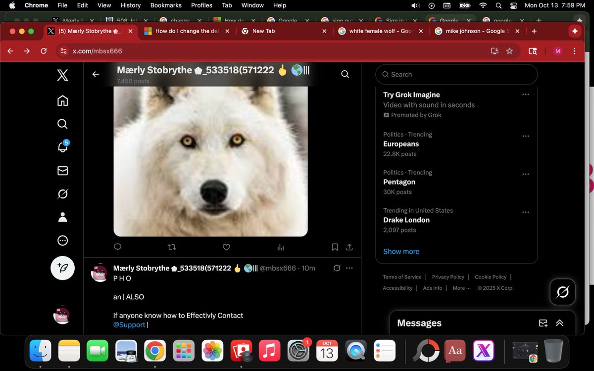The width and height of the screenshot is (594, 371).
Task: Open options for Try Grok Imagine promo
Action: click(x=526, y=94)
